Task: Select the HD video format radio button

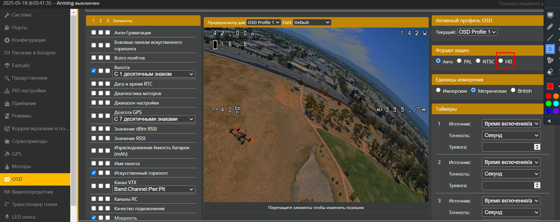Action: (x=501, y=61)
